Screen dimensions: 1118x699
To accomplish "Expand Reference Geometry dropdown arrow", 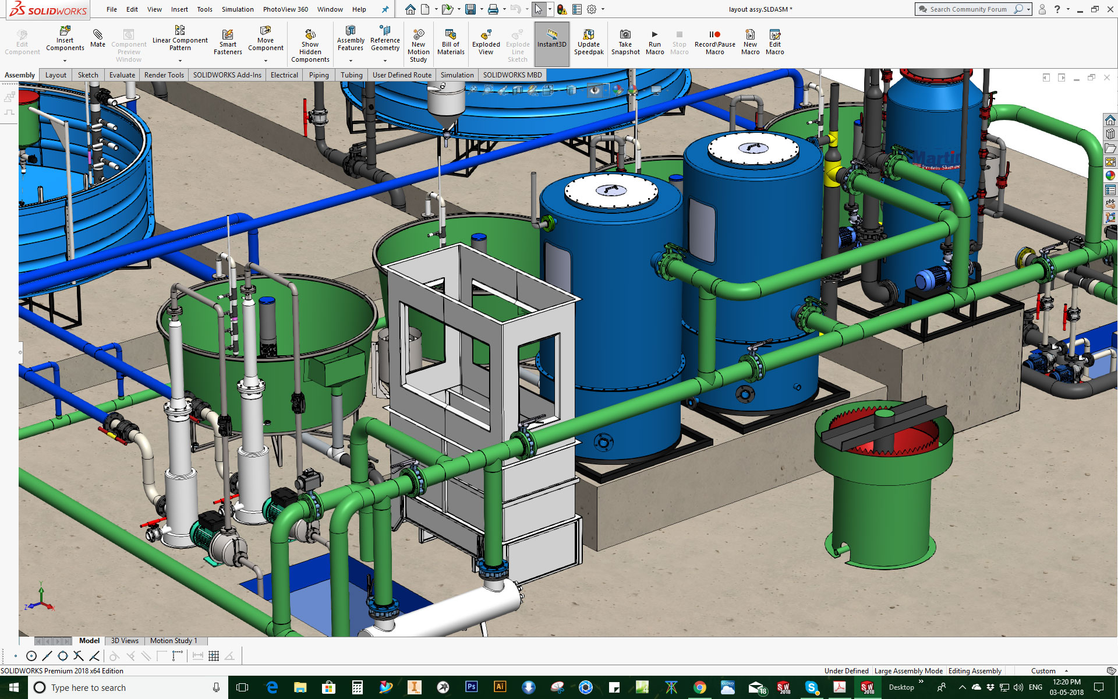I will pyautogui.click(x=385, y=61).
